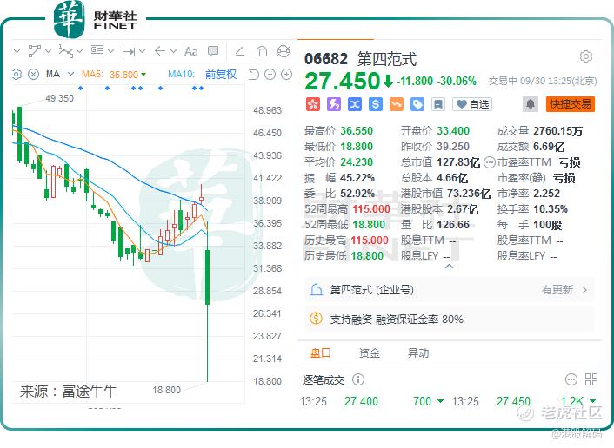
Task: Click the chart reset arrow
Action: pyautogui.click(x=254, y=74)
